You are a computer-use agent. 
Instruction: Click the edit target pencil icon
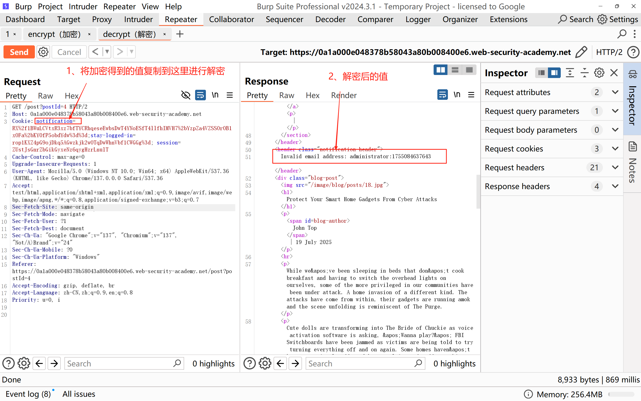(x=581, y=52)
